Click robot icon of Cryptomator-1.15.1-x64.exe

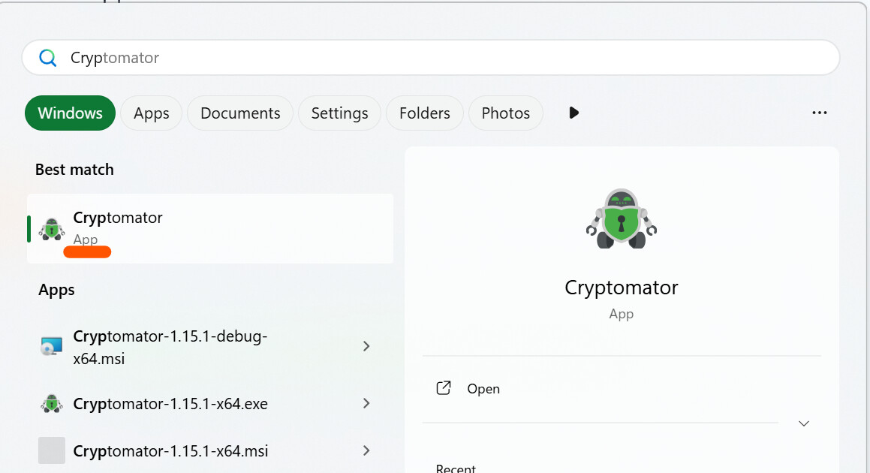(x=52, y=404)
